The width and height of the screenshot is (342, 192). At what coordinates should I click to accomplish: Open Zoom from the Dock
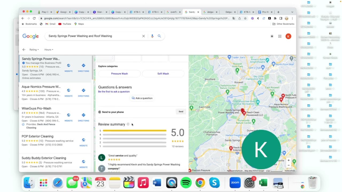pyautogui.click(x=235, y=183)
